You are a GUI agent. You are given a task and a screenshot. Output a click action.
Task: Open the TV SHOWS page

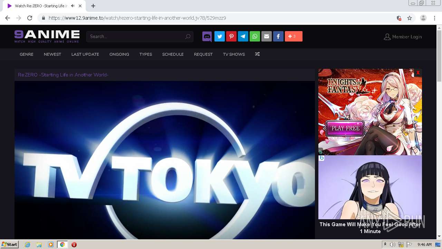[x=234, y=54]
